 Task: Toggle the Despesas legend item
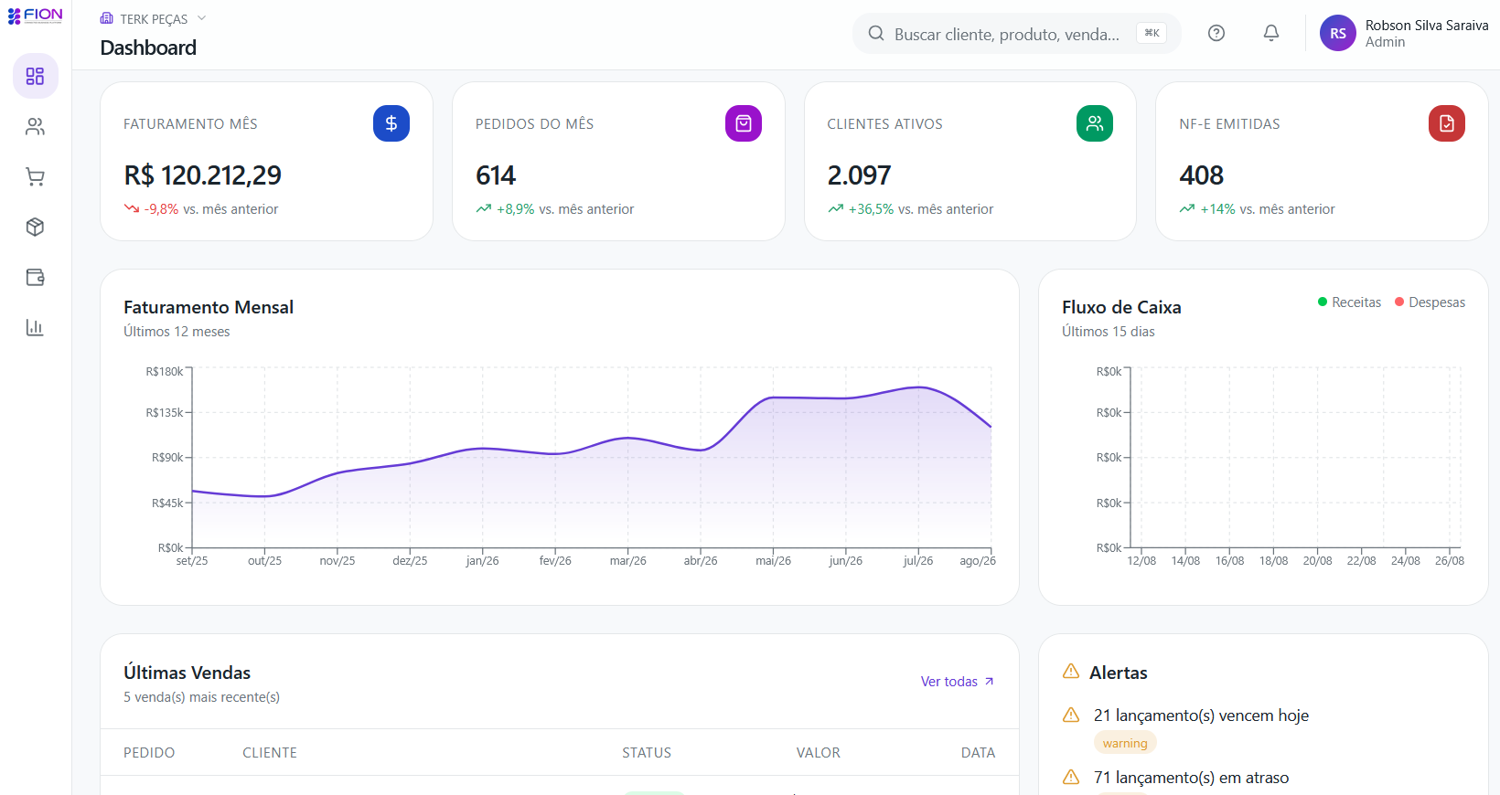click(1430, 302)
